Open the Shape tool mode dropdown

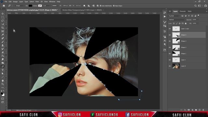(19, 6)
